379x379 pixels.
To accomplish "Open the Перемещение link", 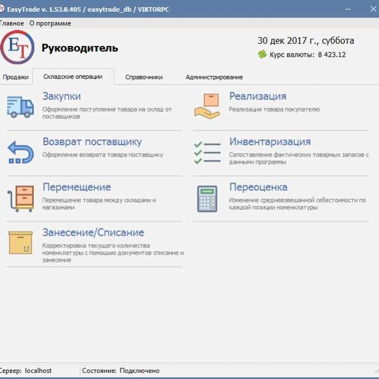I will tap(77, 187).
